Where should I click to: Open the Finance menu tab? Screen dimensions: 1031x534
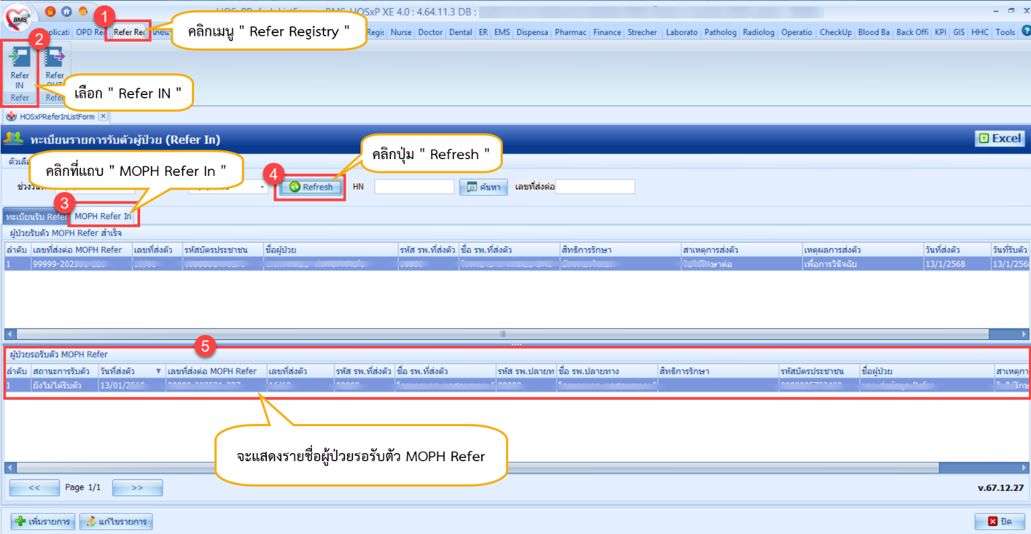[x=607, y=32]
